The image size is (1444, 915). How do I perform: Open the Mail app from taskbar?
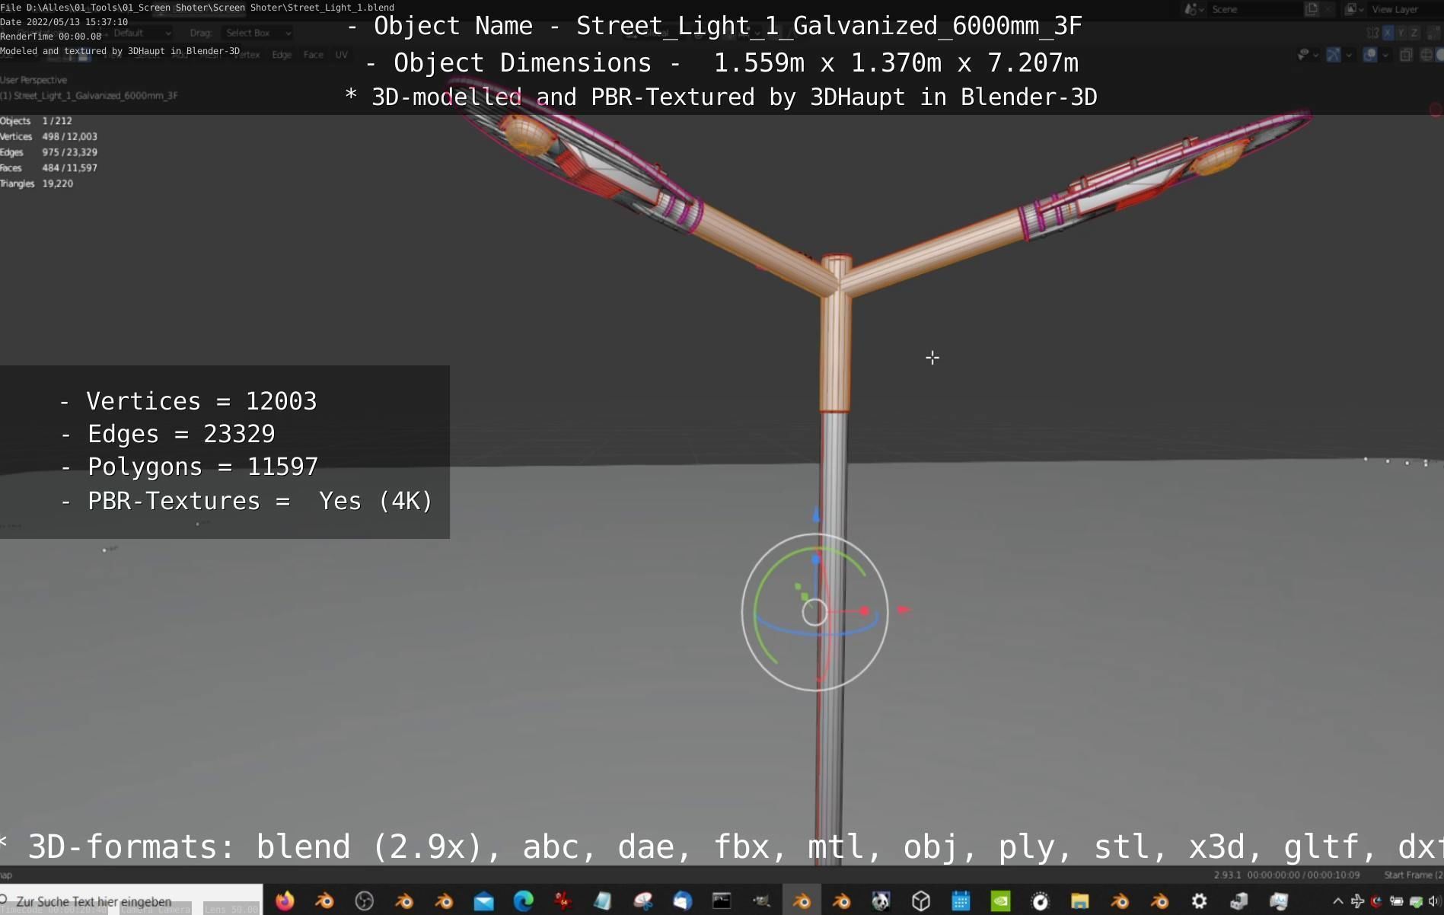pyautogui.click(x=483, y=901)
